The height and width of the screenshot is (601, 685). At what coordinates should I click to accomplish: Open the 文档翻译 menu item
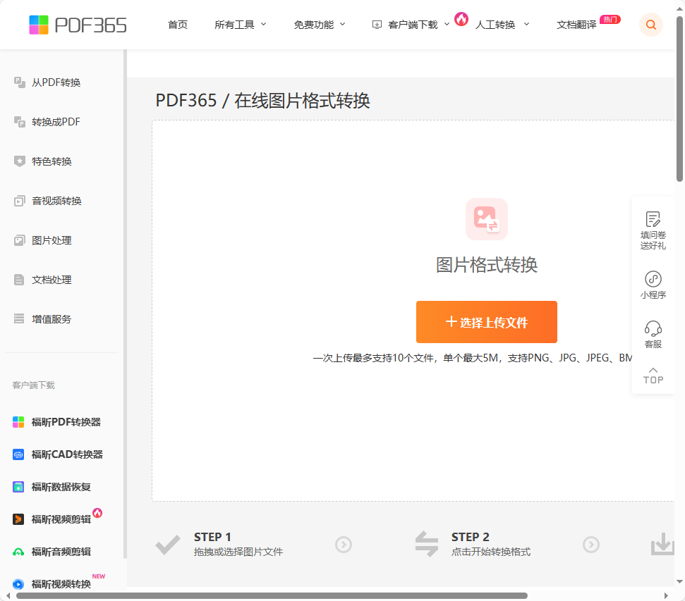point(576,25)
